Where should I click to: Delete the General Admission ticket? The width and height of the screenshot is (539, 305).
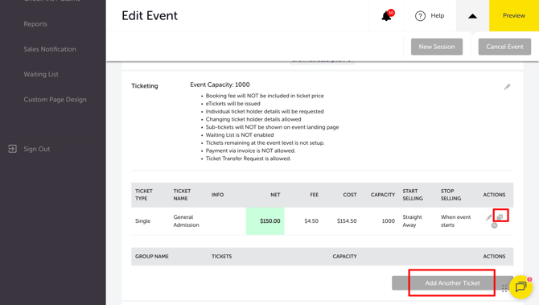pos(494,225)
